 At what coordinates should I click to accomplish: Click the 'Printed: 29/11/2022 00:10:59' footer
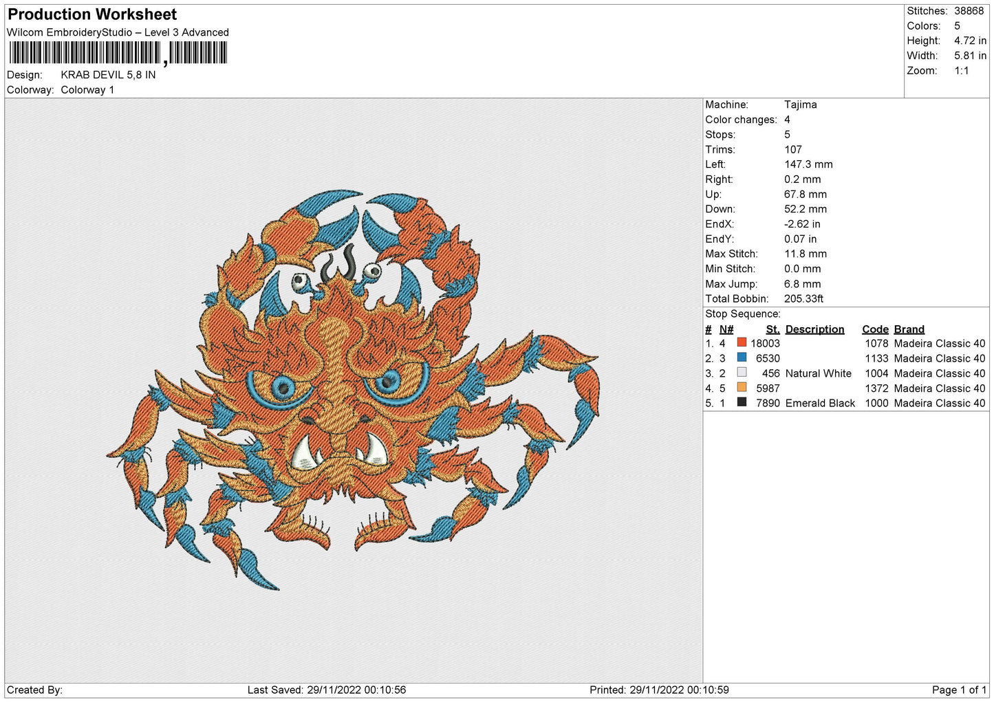pos(659,690)
